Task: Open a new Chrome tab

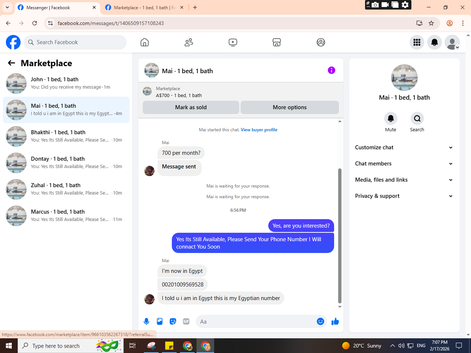Action: pos(195,7)
